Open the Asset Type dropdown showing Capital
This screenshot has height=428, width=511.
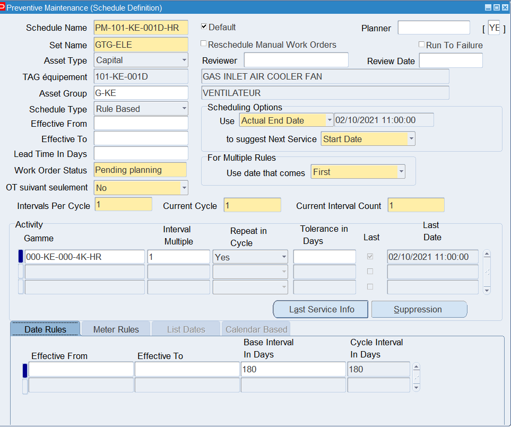(x=183, y=60)
